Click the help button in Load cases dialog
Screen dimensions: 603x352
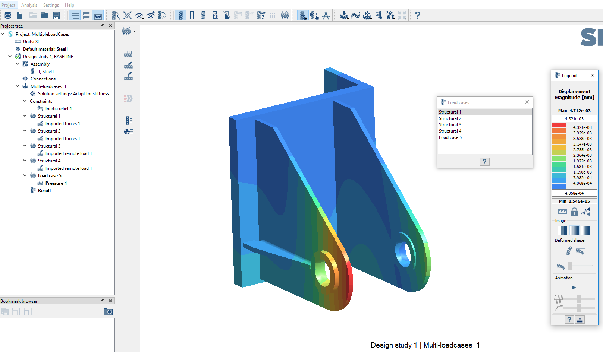(x=484, y=162)
